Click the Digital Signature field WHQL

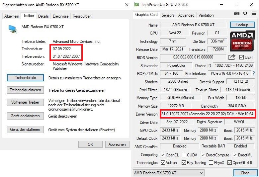pyautogui.click(x=239, y=122)
